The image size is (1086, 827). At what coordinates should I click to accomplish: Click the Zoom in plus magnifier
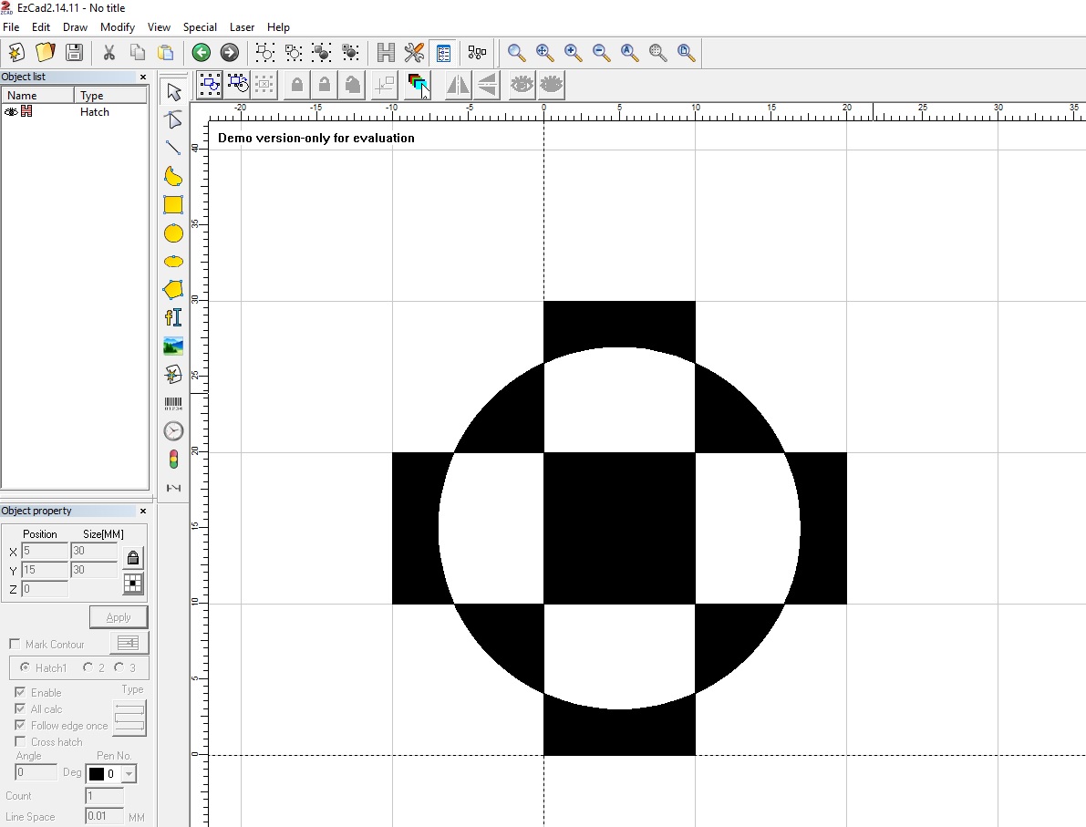click(573, 53)
